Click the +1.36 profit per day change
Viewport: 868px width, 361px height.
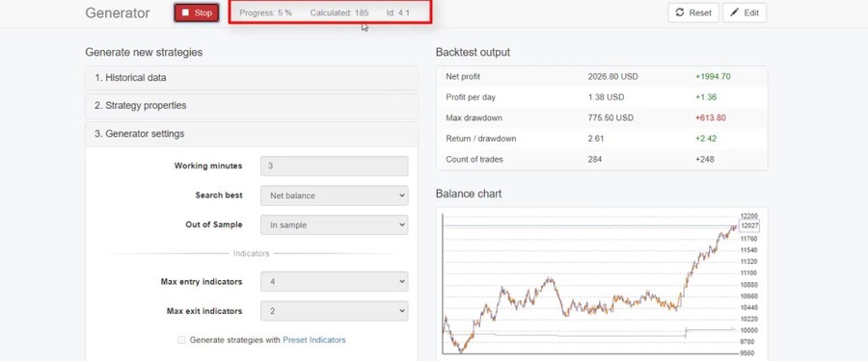pyautogui.click(x=706, y=97)
